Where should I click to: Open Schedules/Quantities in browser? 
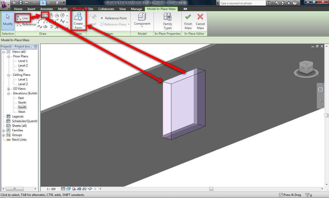25,121
